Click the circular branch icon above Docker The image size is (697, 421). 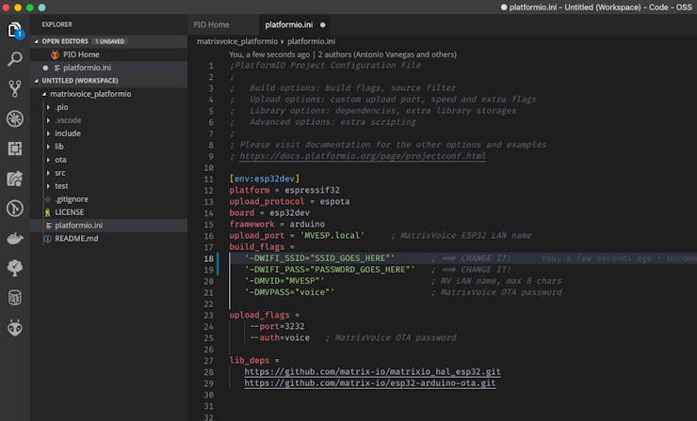[15, 209]
